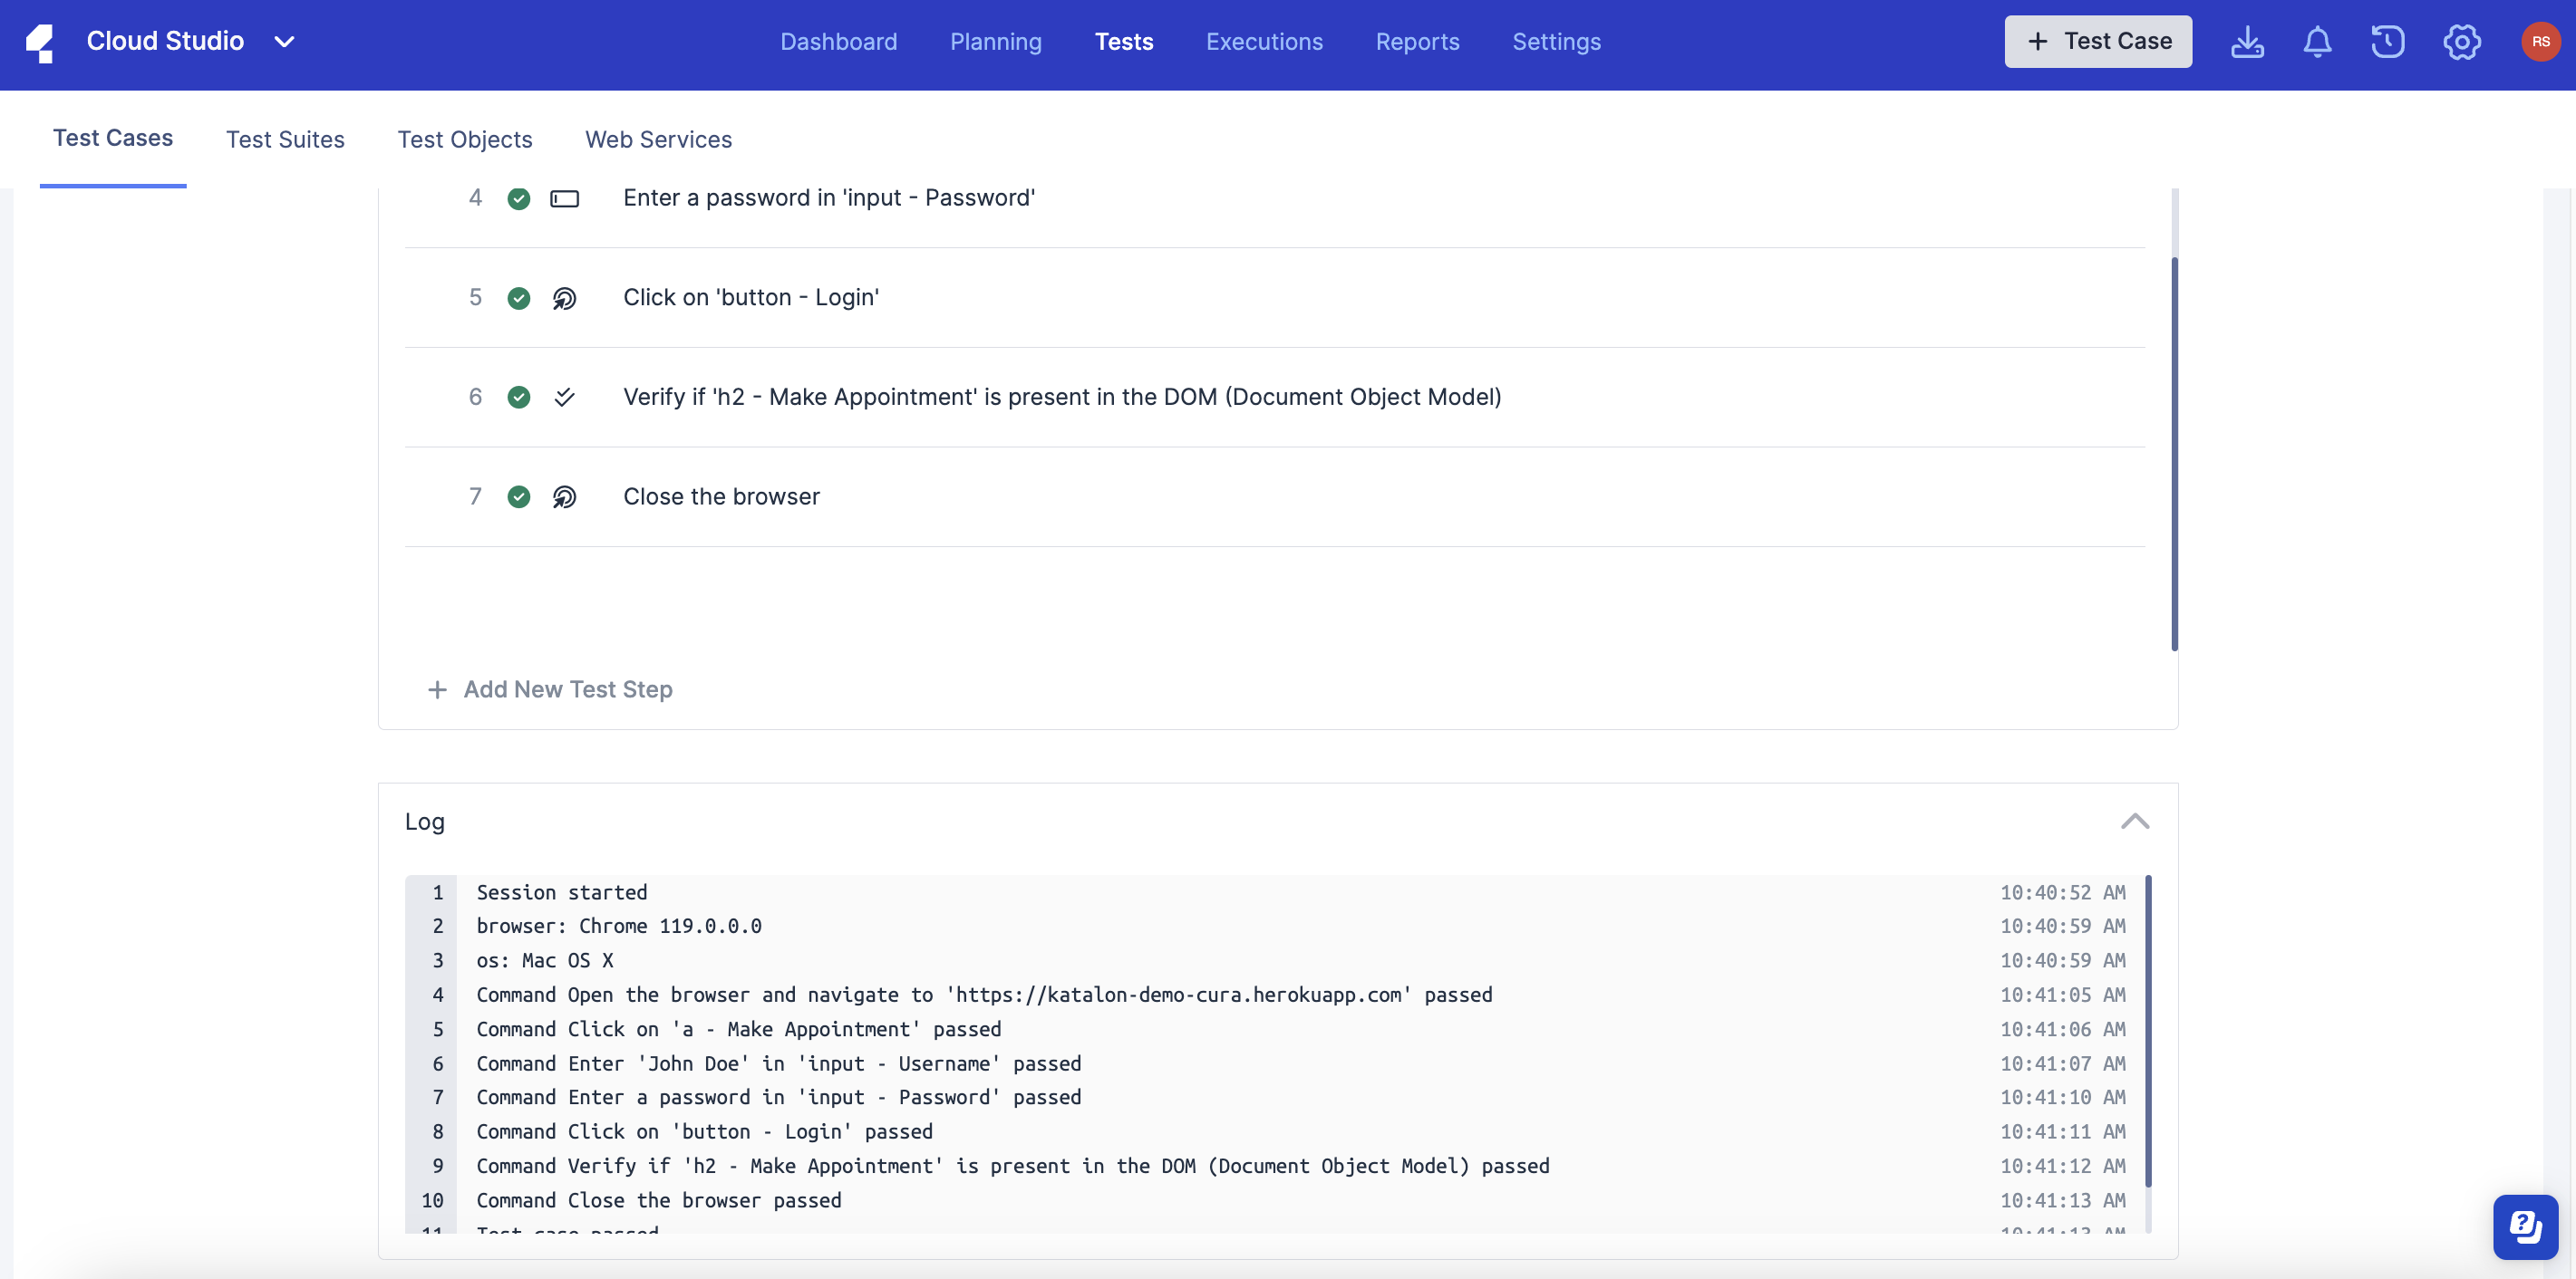Click the verify/checkmark action icon on step 6

[564, 396]
